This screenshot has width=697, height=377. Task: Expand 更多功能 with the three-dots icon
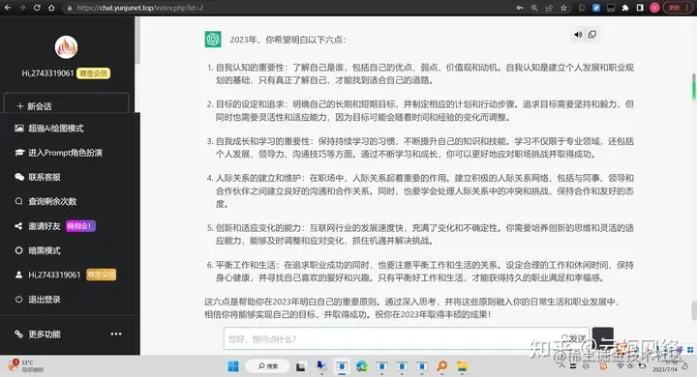pos(116,333)
